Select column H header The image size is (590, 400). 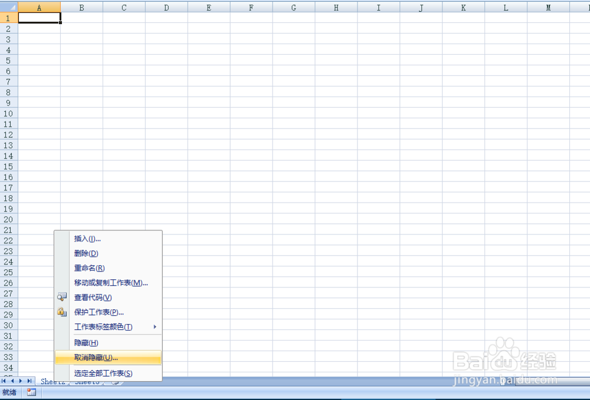coord(336,8)
